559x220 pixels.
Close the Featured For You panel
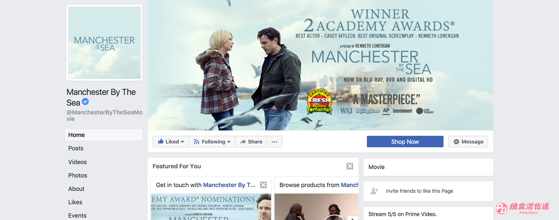tap(350, 166)
